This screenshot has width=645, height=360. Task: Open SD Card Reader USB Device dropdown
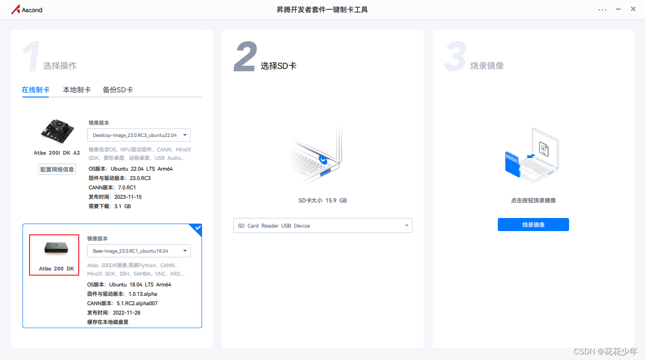(x=323, y=225)
